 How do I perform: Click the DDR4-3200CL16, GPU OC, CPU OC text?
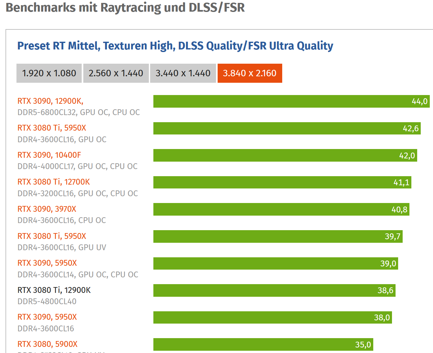click(77, 194)
